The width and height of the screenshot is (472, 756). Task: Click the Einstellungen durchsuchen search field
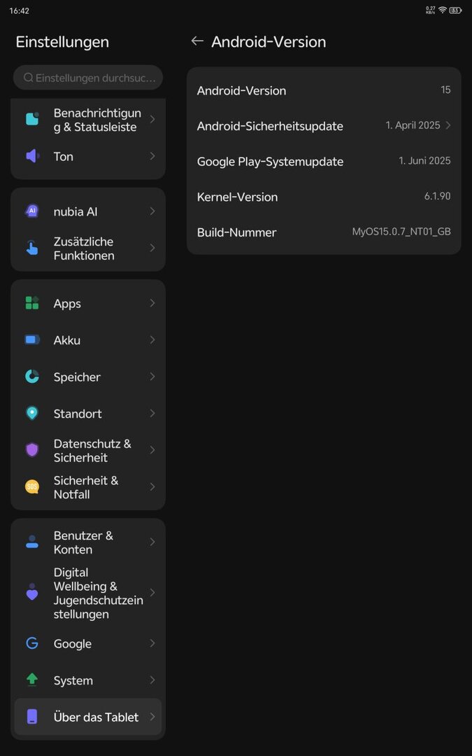tap(88, 78)
